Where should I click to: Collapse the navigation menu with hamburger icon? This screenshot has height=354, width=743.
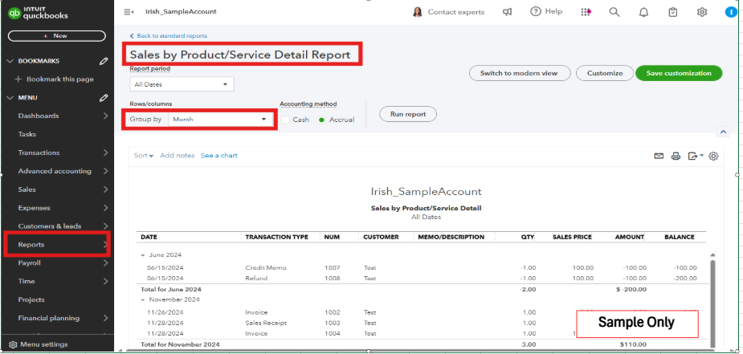pyautogui.click(x=129, y=12)
